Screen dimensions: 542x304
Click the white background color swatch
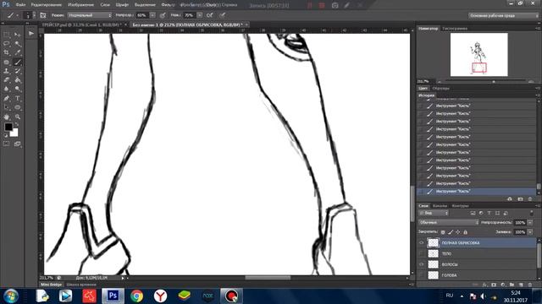click(15, 133)
